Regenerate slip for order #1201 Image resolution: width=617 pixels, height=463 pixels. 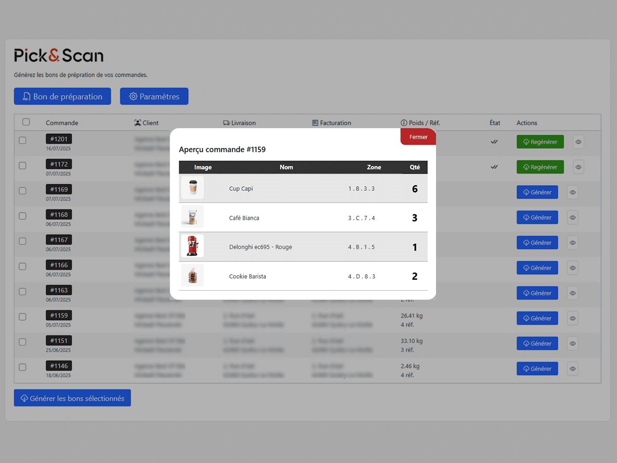pyautogui.click(x=540, y=142)
